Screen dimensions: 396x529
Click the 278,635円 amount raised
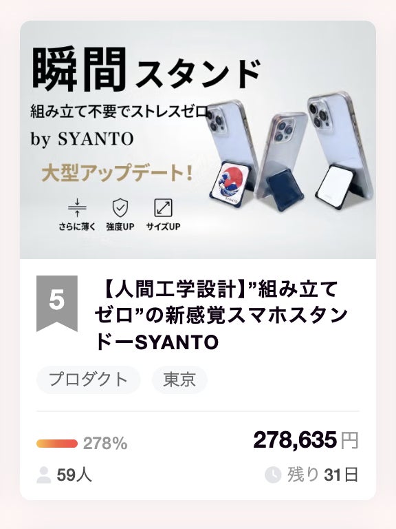[x=306, y=440]
